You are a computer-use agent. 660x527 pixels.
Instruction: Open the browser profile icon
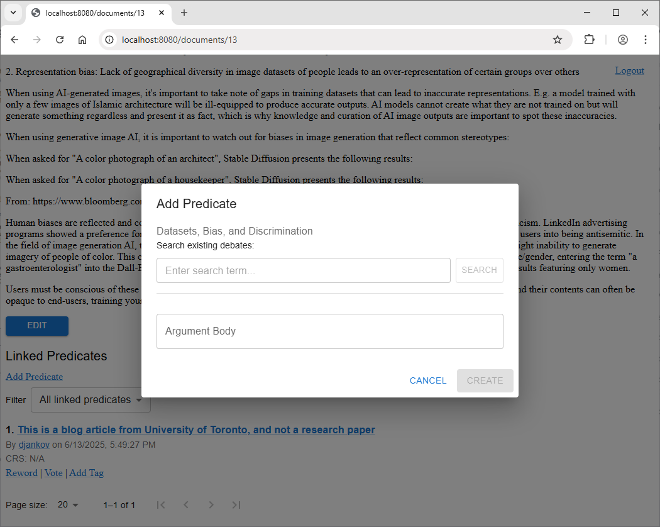pyautogui.click(x=622, y=40)
